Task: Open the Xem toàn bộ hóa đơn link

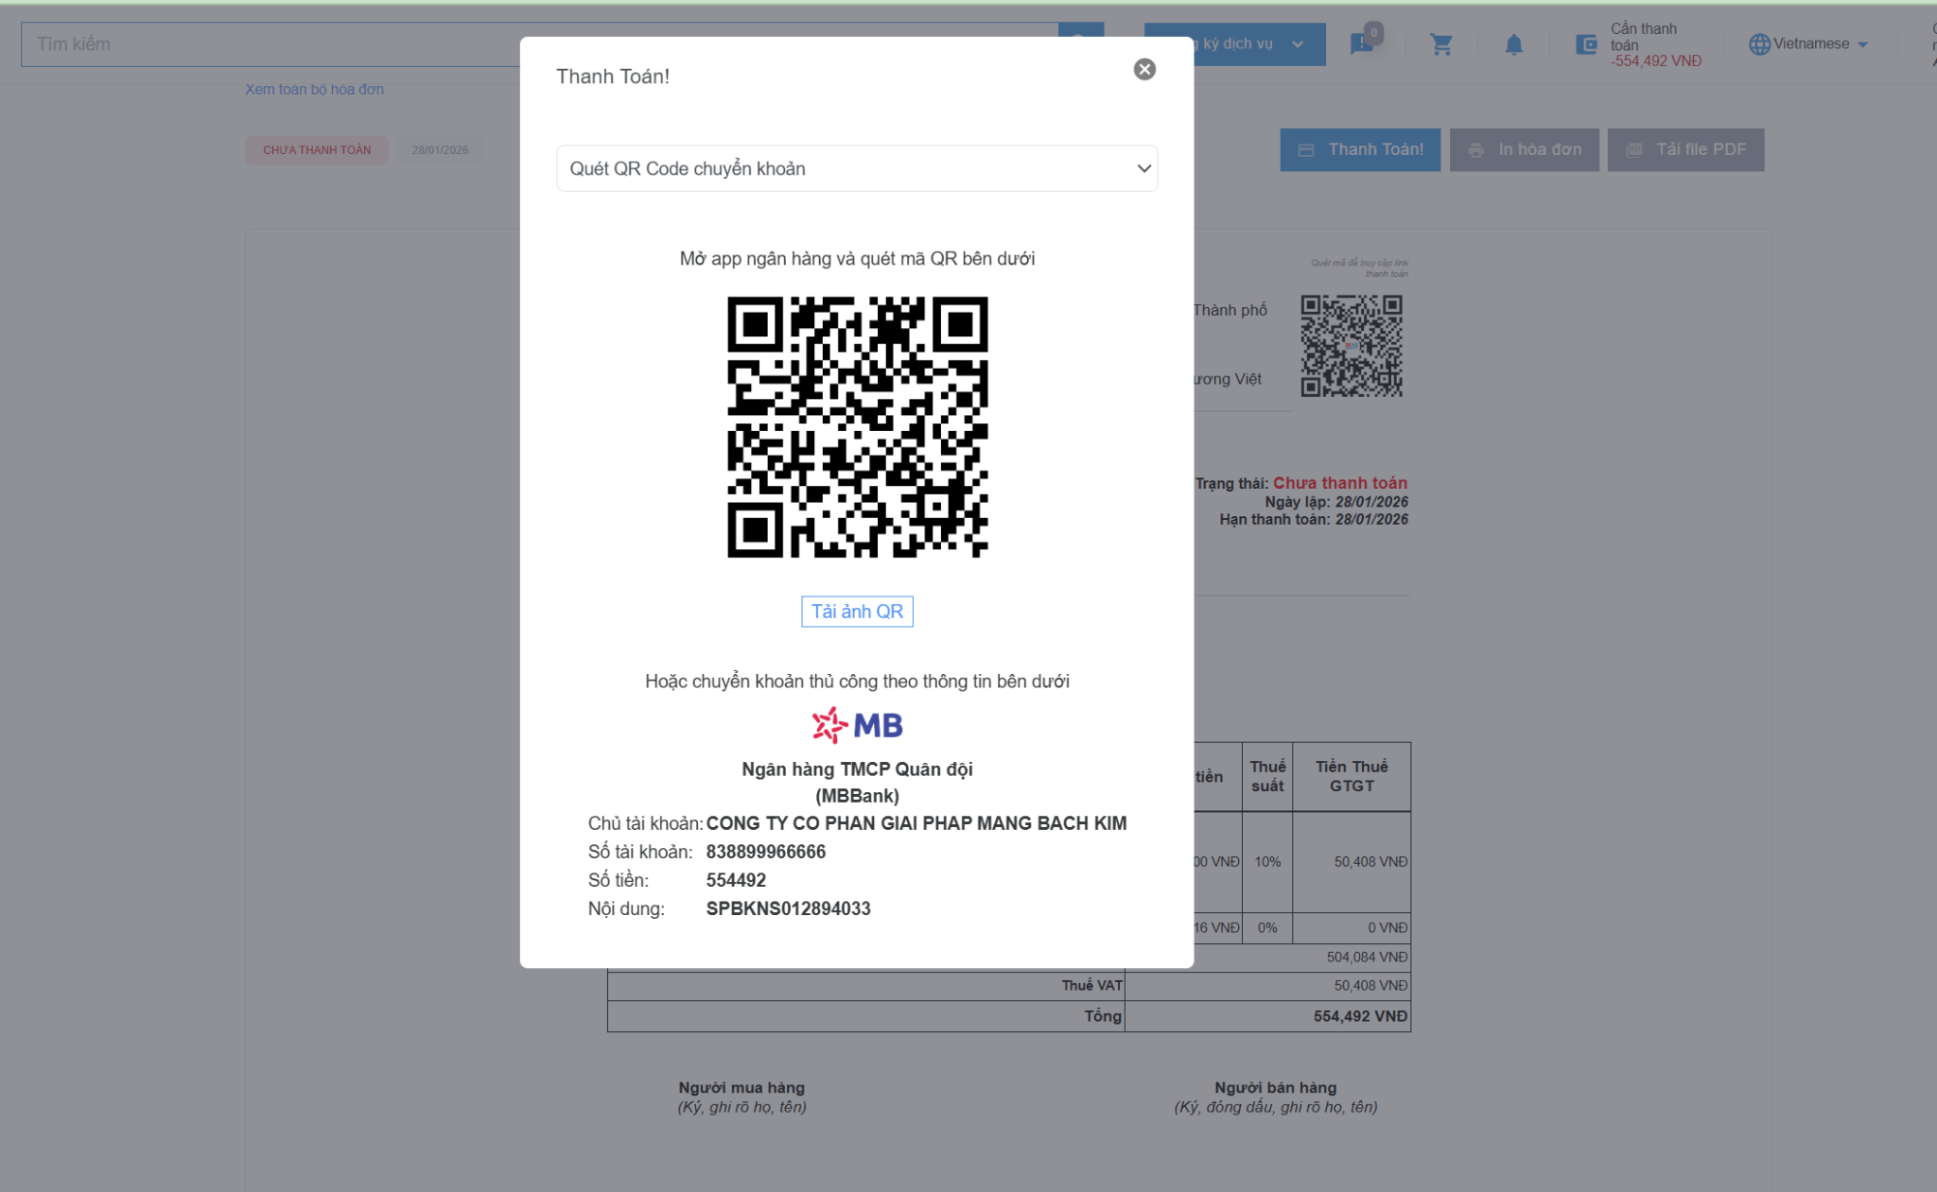Action: [314, 89]
